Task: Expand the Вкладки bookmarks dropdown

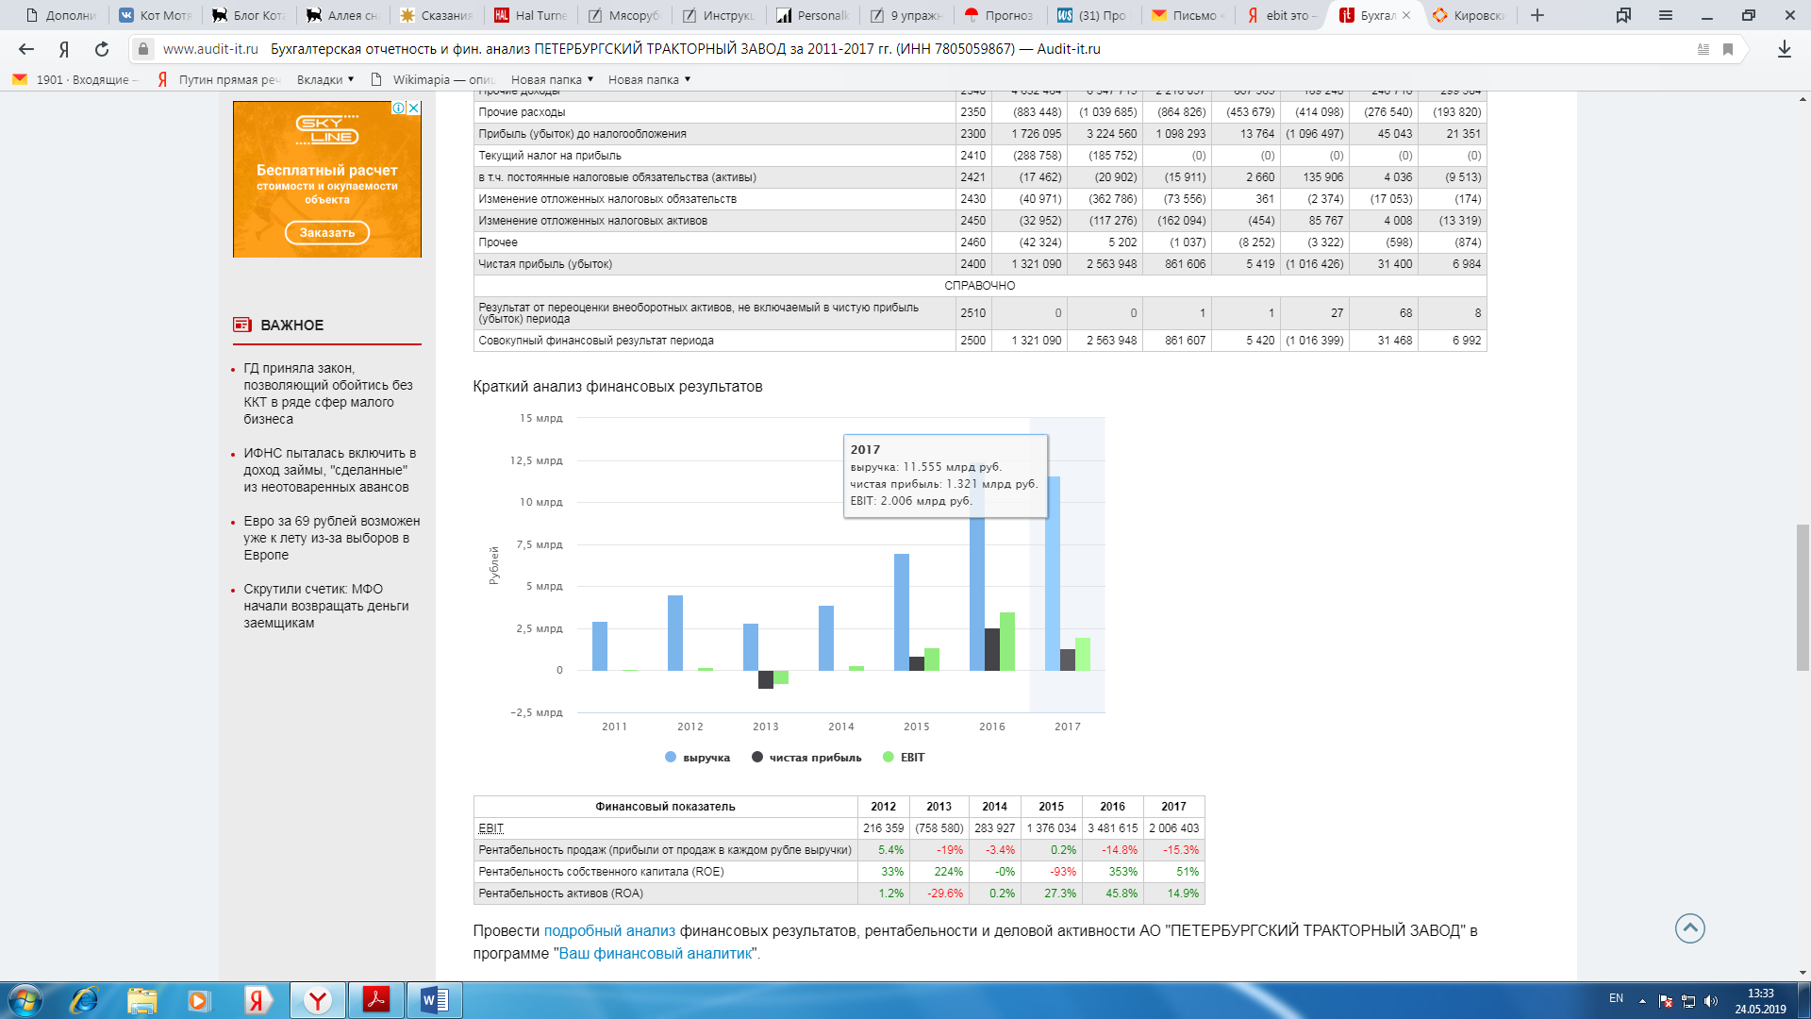Action: tap(325, 79)
